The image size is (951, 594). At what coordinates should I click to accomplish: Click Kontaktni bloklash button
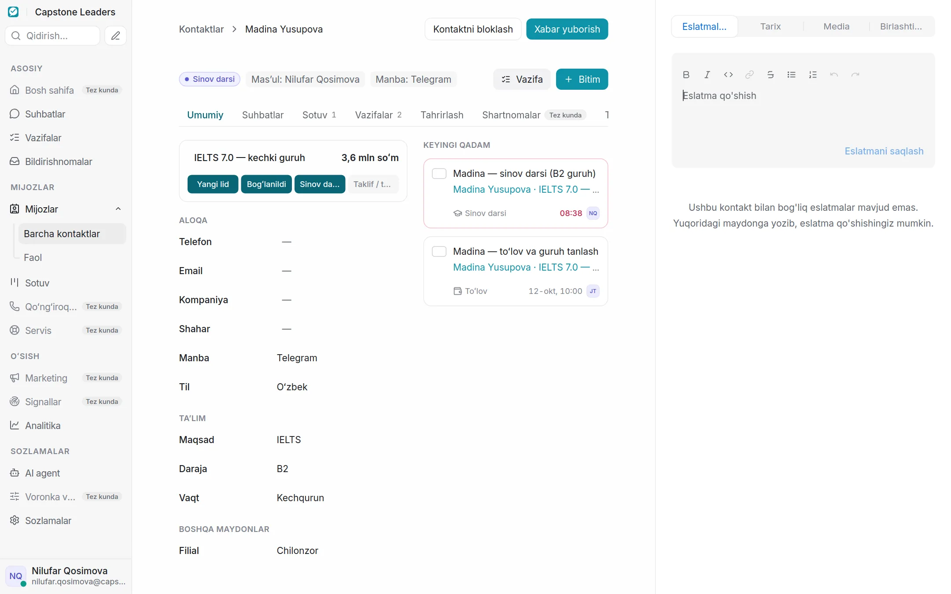pos(473,29)
